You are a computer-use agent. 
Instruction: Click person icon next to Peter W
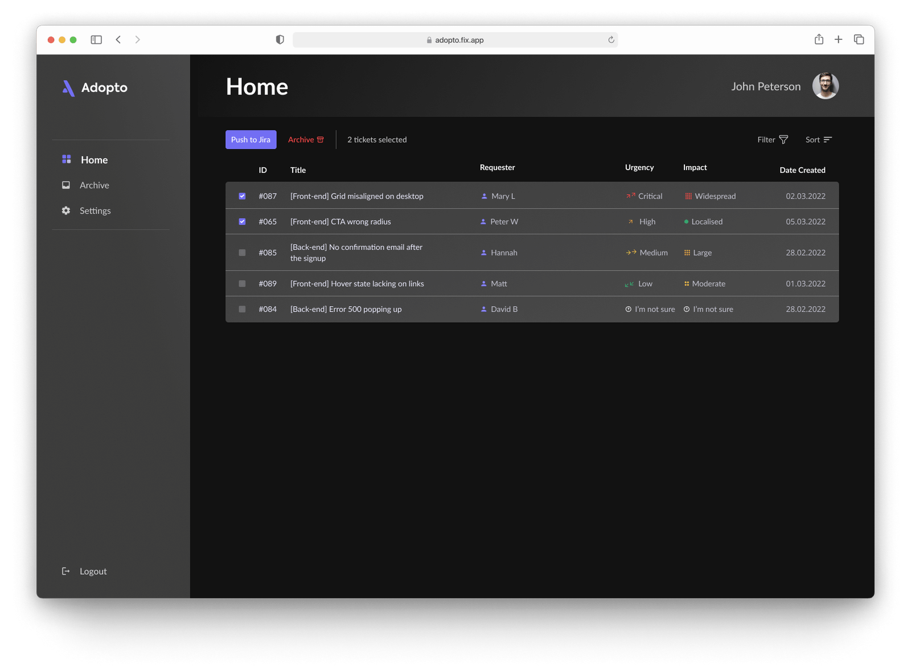(x=483, y=221)
